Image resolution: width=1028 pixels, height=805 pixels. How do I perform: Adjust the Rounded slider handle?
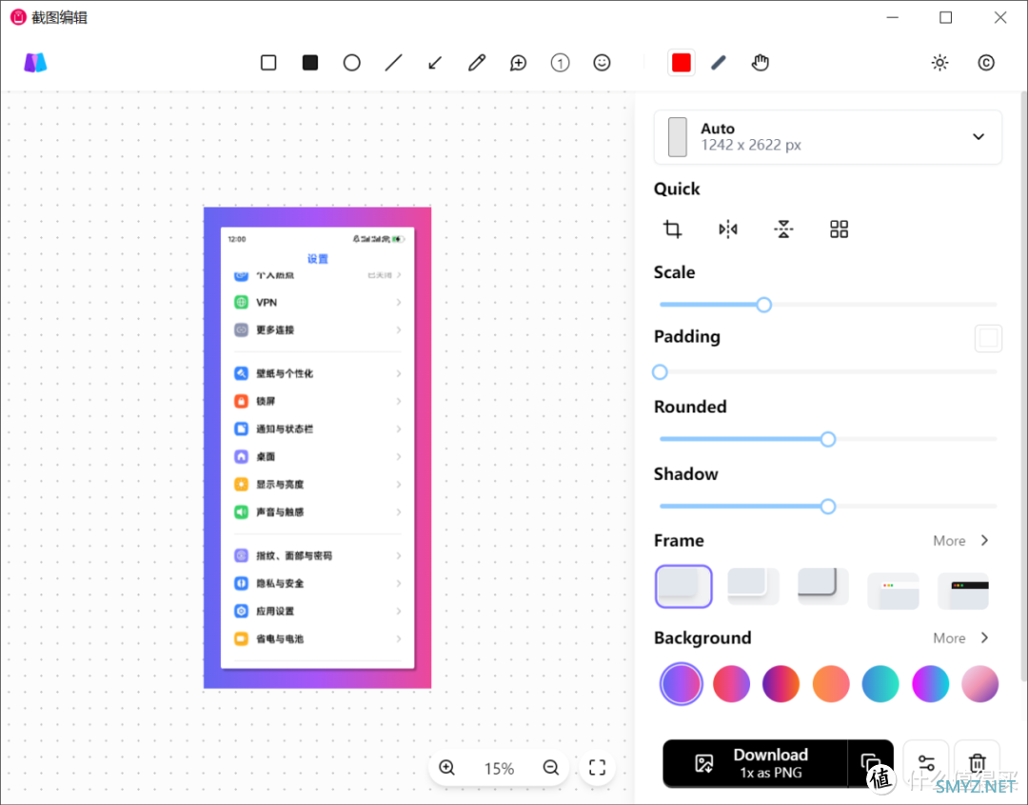[828, 439]
